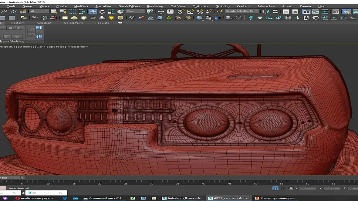Click the [Clay + Edged Faces] viewport label

point(50,47)
